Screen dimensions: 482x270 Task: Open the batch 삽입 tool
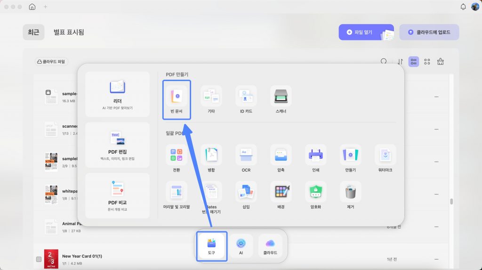tap(246, 196)
